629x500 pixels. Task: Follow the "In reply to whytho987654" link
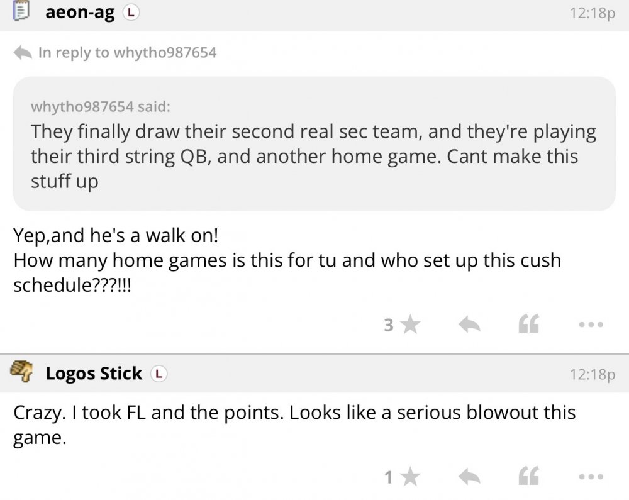point(127,52)
